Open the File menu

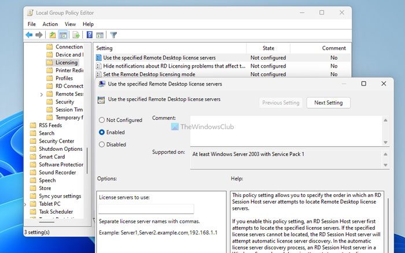pyautogui.click(x=31, y=24)
